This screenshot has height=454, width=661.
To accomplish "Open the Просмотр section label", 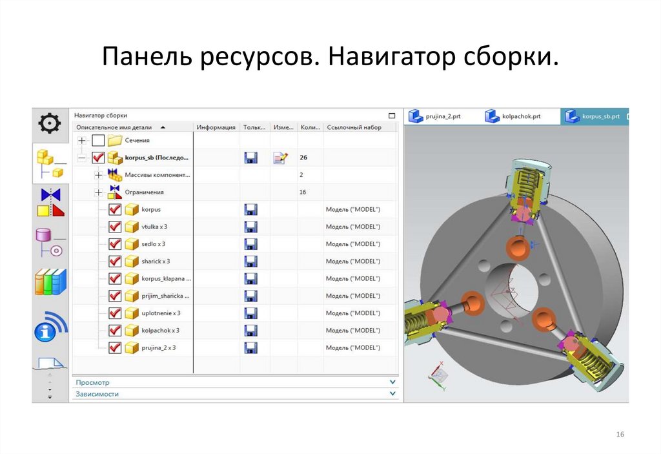I will tap(92, 382).
